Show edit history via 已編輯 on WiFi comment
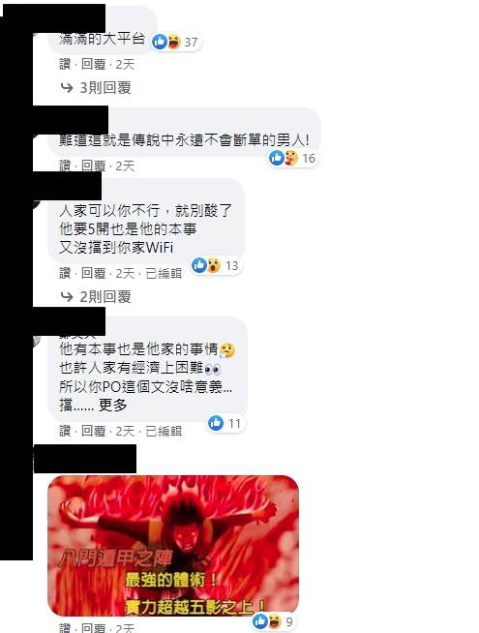The width and height of the screenshot is (479, 633). click(164, 273)
